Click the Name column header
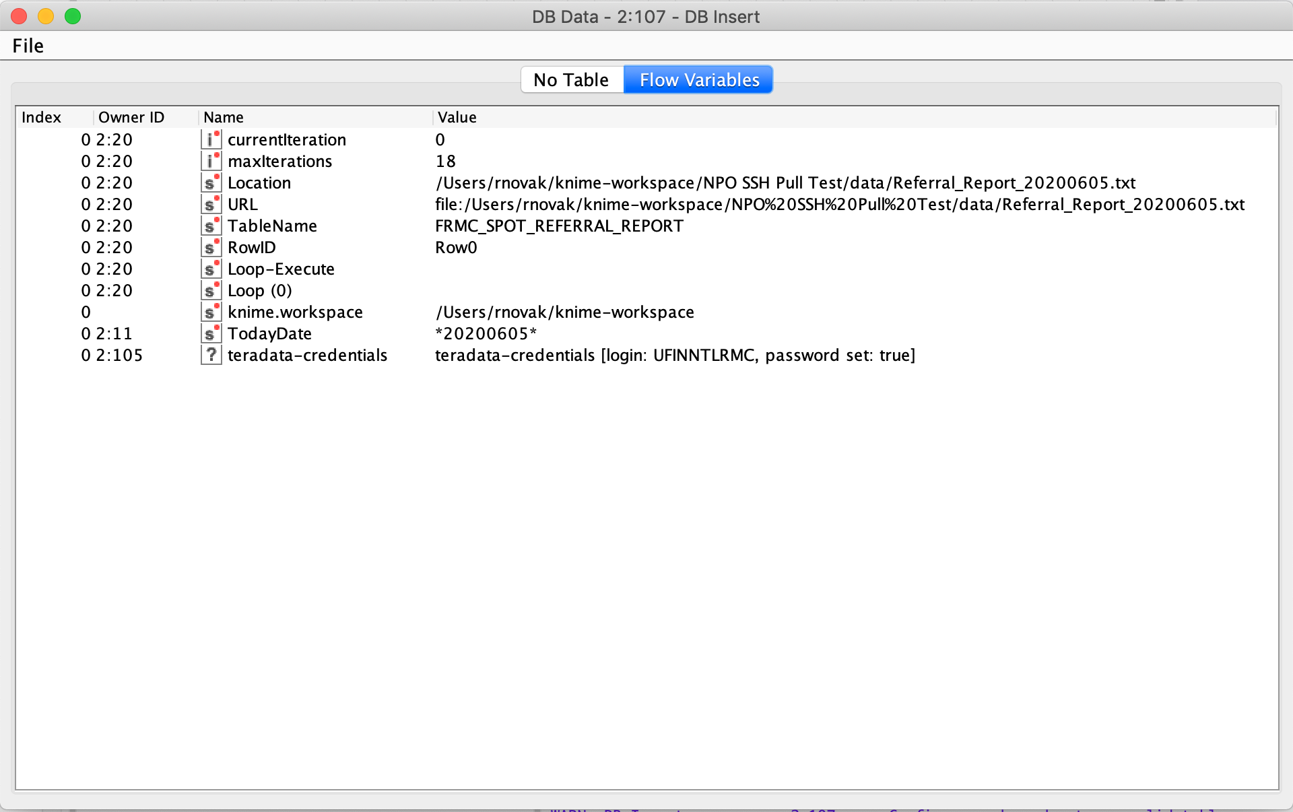Image resolution: width=1293 pixels, height=812 pixels. click(x=224, y=117)
